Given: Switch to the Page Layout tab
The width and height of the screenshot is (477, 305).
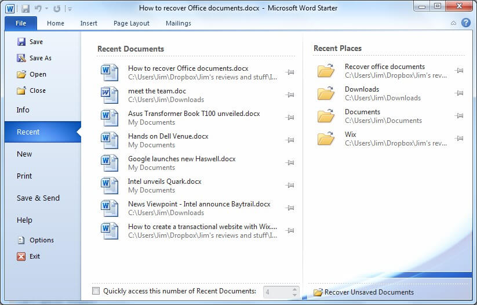Looking at the screenshot, I should [x=132, y=23].
